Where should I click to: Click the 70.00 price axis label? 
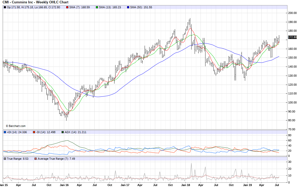click(x=292, y=129)
